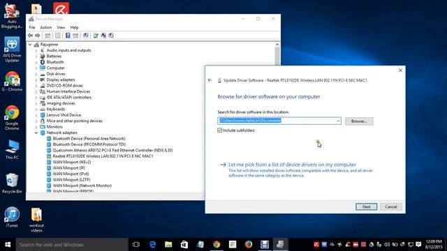Viewport: 447px width, 251px height.
Task: Click Device Manager scrollbar up arrow
Action: pos(277,45)
